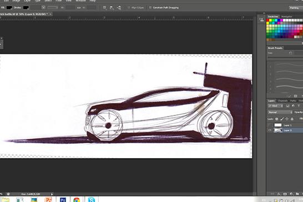Open the Layer menu
The width and height of the screenshot is (303, 202).
pos(27,1)
